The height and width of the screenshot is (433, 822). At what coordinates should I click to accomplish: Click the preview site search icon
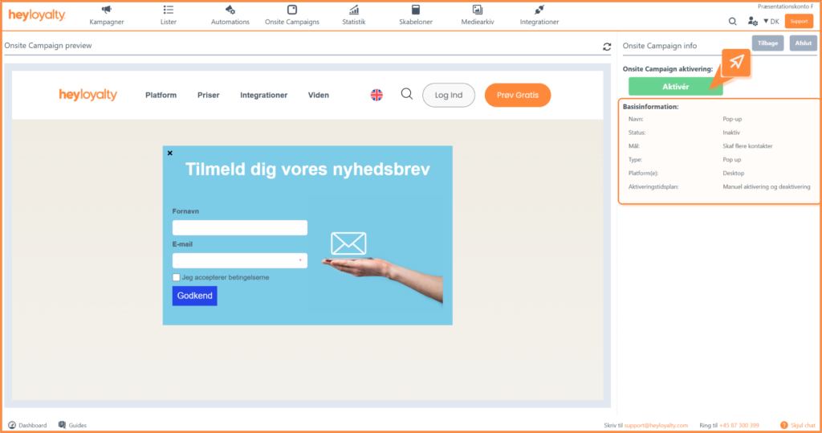pyautogui.click(x=407, y=94)
